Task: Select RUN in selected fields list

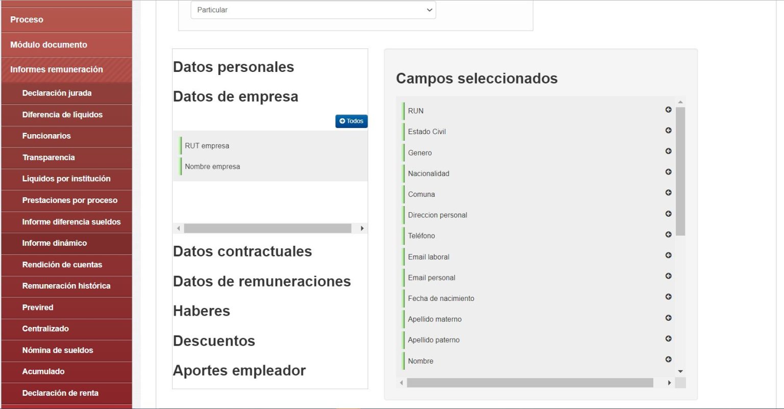Action: 538,111
